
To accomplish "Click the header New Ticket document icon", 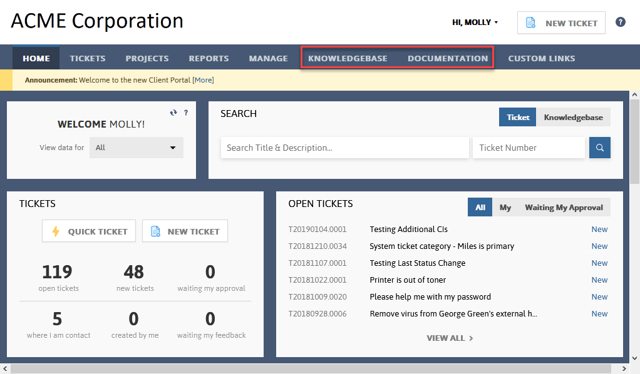I will click(530, 23).
